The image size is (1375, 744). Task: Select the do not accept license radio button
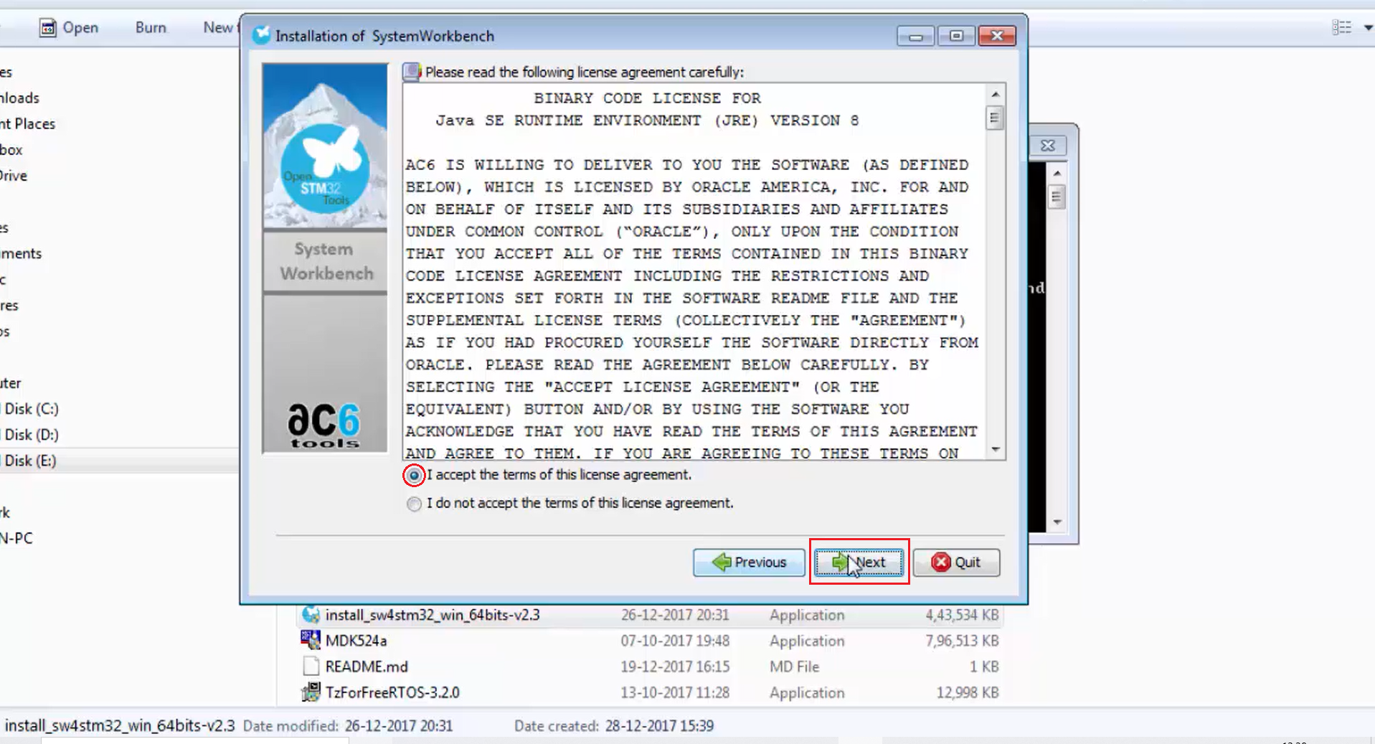point(414,504)
